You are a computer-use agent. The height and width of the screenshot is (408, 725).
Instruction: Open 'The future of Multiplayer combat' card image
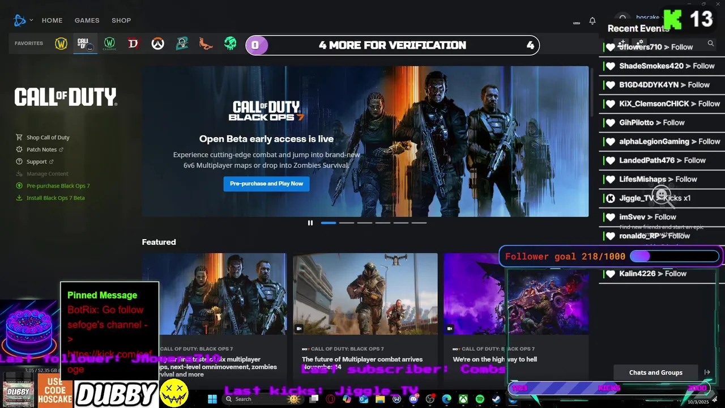[x=365, y=294]
